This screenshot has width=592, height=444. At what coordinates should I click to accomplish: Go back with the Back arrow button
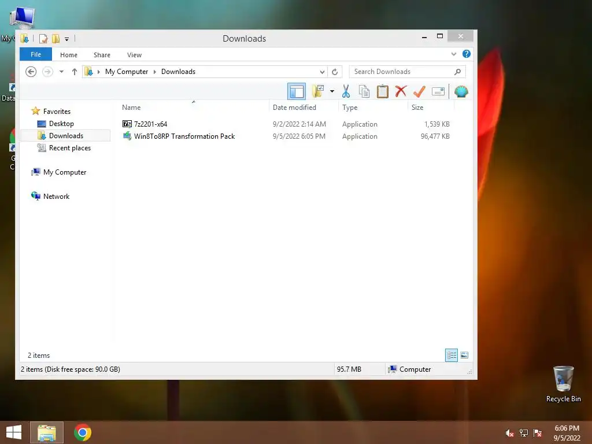coord(31,71)
